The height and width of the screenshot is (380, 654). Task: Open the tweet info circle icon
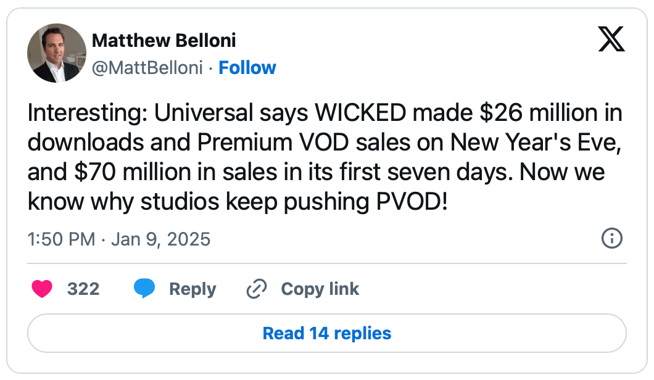[x=611, y=239]
